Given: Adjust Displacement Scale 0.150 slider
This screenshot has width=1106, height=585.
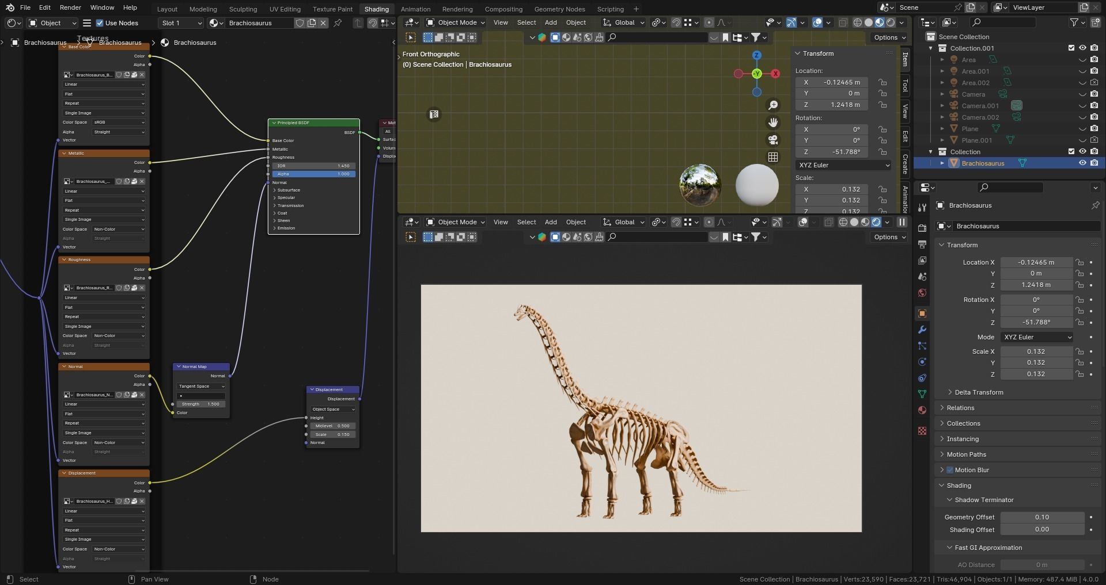Looking at the screenshot, I should coord(332,434).
